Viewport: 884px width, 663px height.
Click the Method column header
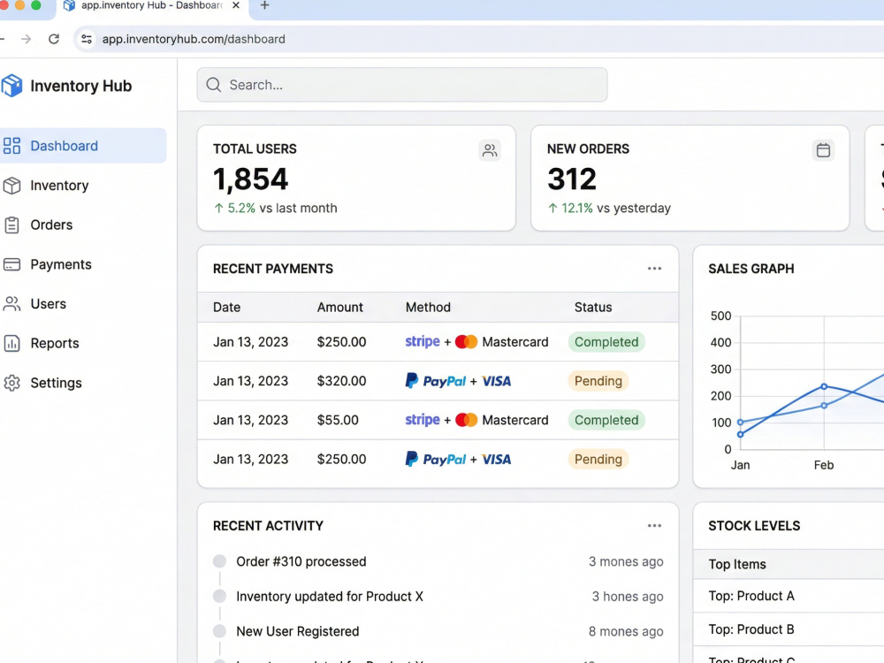(x=428, y=308)
